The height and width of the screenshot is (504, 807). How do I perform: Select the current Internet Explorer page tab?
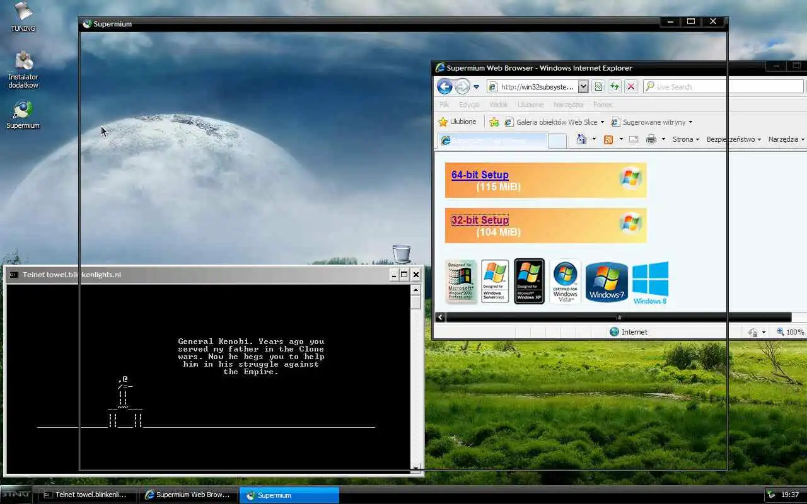click(x=492, y=140)
